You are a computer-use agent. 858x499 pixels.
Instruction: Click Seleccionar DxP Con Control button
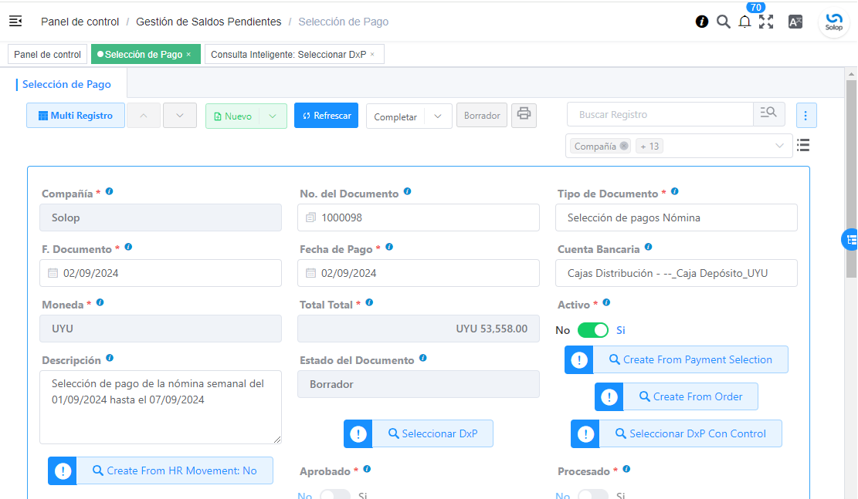(x=677, y=433)
